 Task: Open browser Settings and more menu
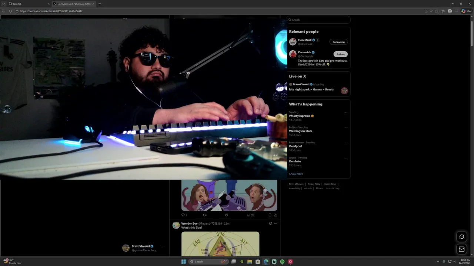pyautogui.click(x=456, y=11)
